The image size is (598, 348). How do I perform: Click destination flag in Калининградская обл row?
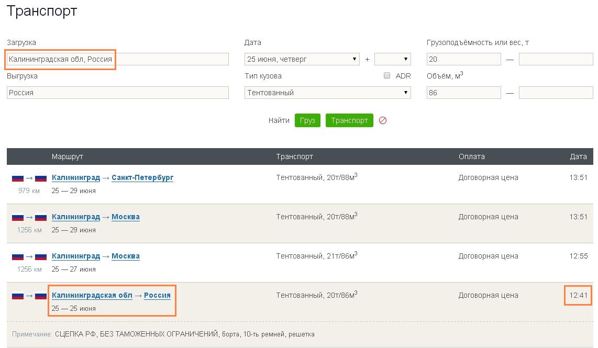click(x=41, y=296)
